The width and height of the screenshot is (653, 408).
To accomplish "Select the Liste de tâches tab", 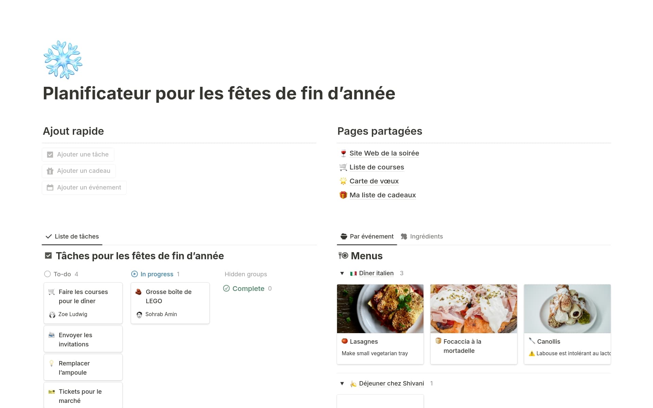I will coord(72,236).
